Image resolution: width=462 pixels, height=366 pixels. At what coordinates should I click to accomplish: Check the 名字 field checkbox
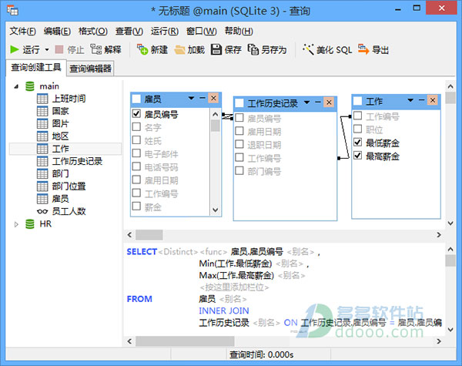(136, 127)
